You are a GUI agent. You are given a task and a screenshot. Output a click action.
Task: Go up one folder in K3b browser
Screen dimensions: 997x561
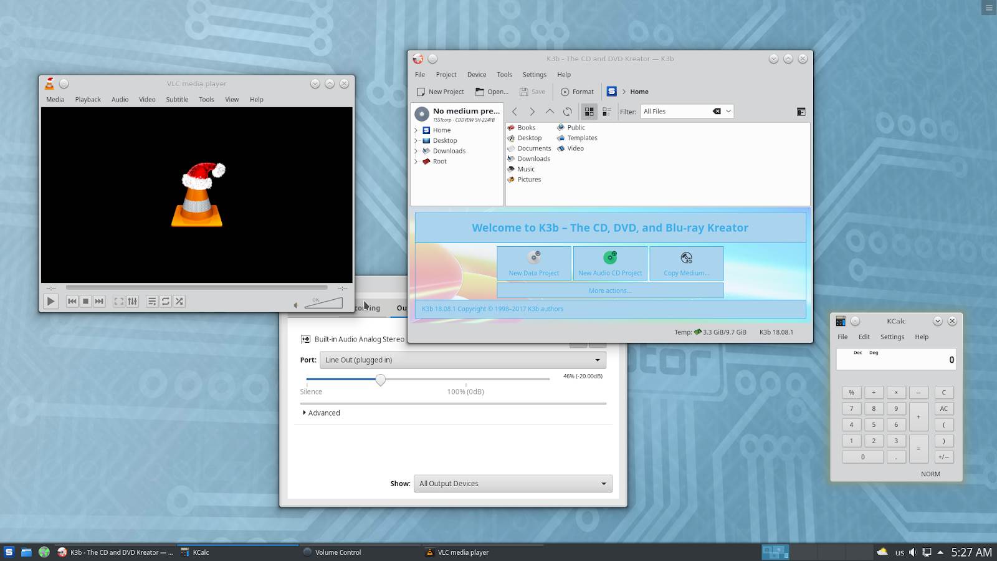550,112
